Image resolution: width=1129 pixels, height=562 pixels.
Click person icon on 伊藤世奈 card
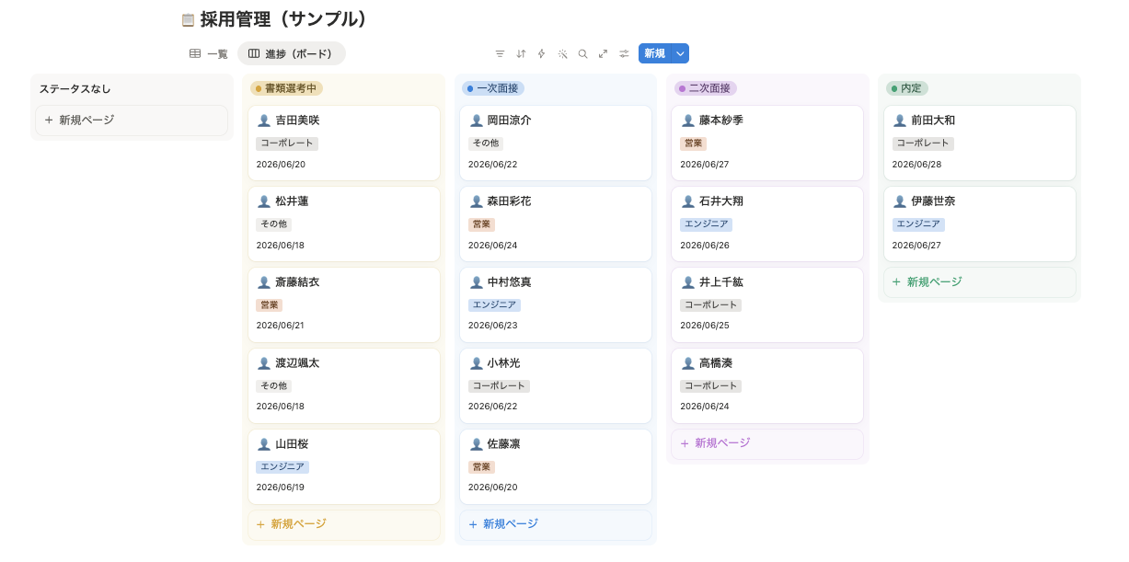900,201
